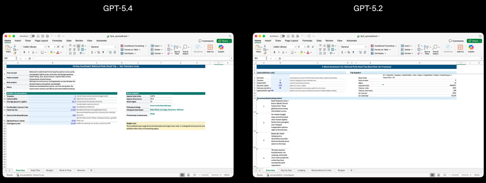The width and height of the screenshot is (486, 183).
Task: Click Find & Select in 5p2_spreadsheet window
Action: (x=436, y=49)
